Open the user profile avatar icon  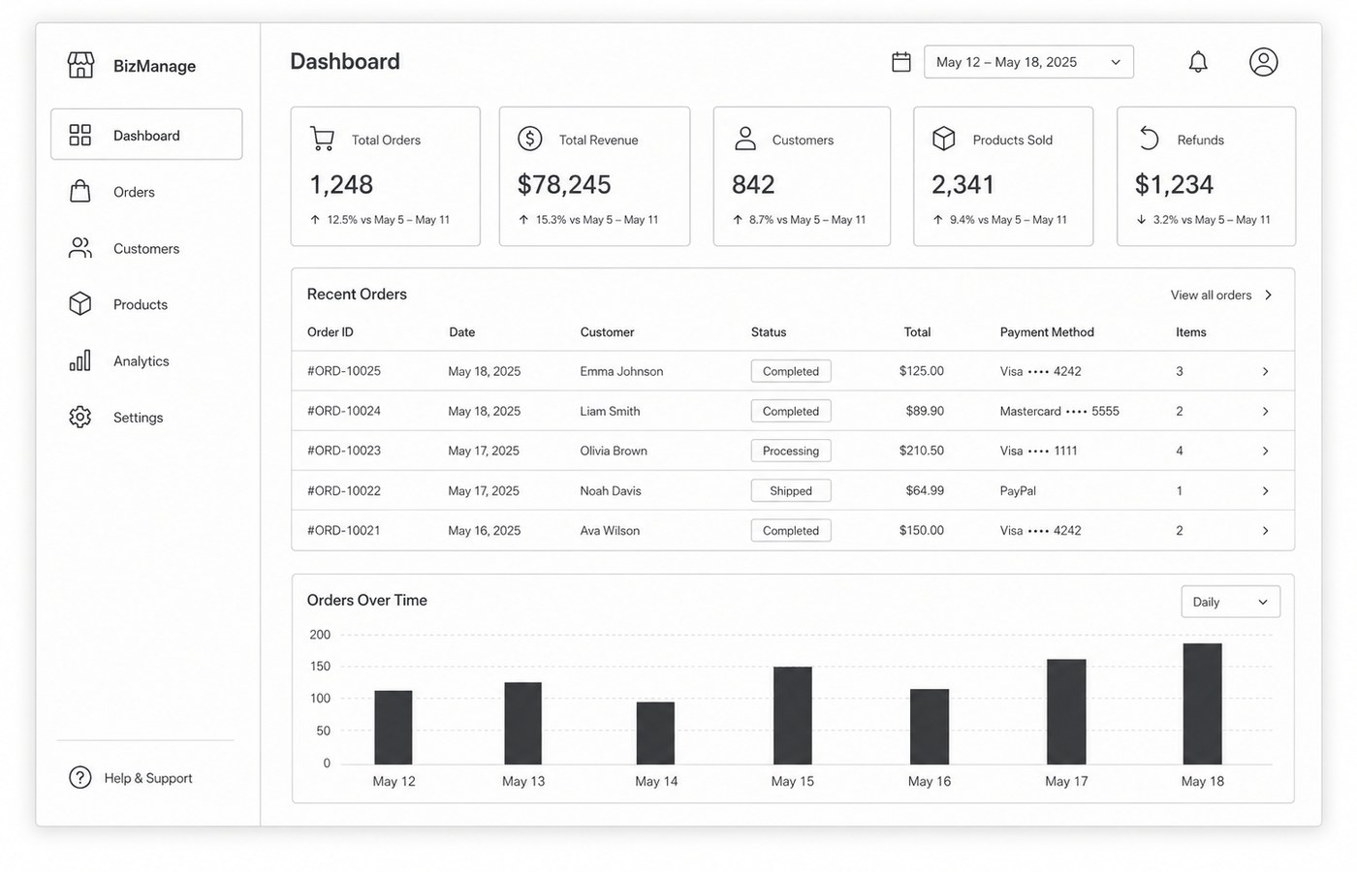tap(1263, 62)
